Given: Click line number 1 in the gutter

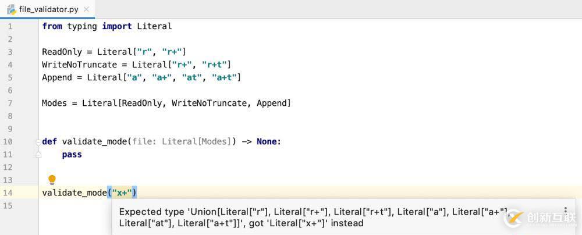Looking at the screenshot, I should click(10, 26).
